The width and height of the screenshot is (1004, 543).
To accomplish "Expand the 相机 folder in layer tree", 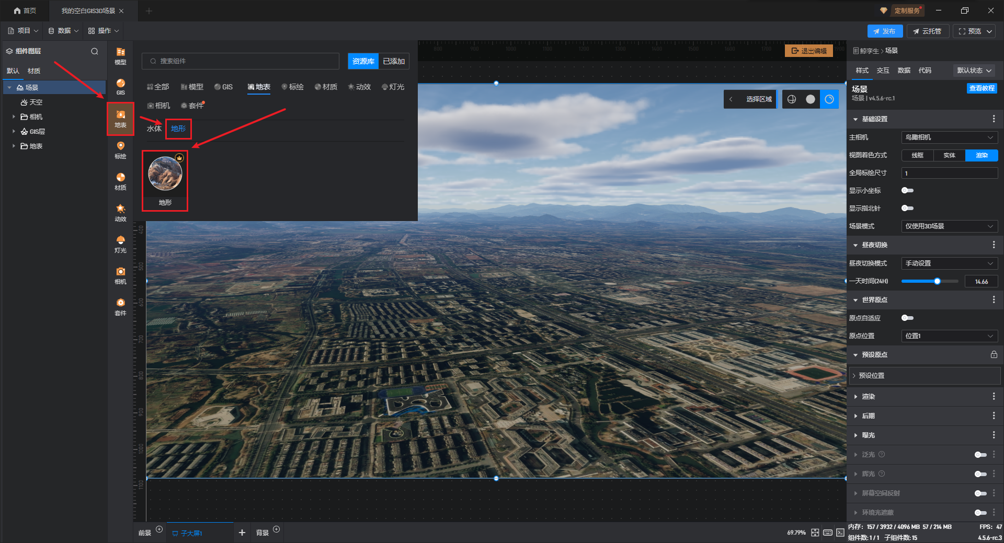I will click(14, 117).
